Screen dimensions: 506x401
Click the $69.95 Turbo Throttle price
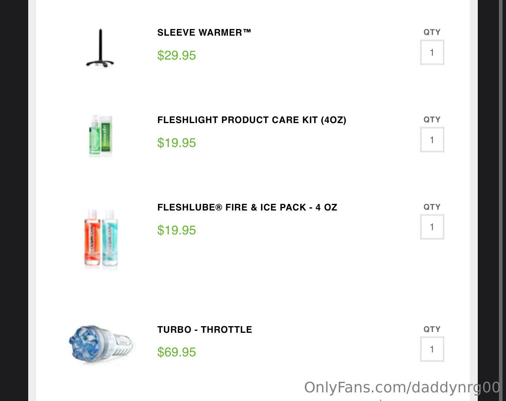click(177, 352)
